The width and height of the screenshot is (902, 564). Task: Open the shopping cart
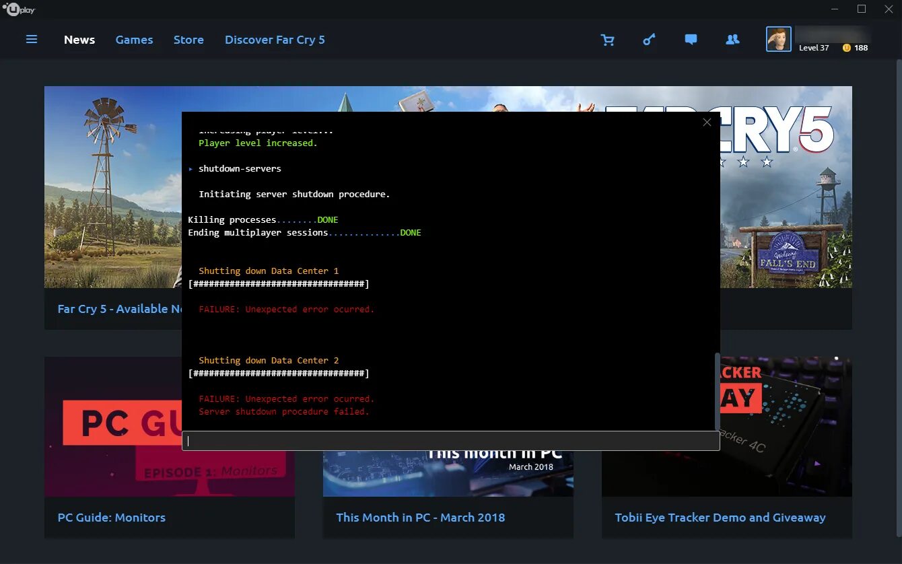(x=608, y=40)
